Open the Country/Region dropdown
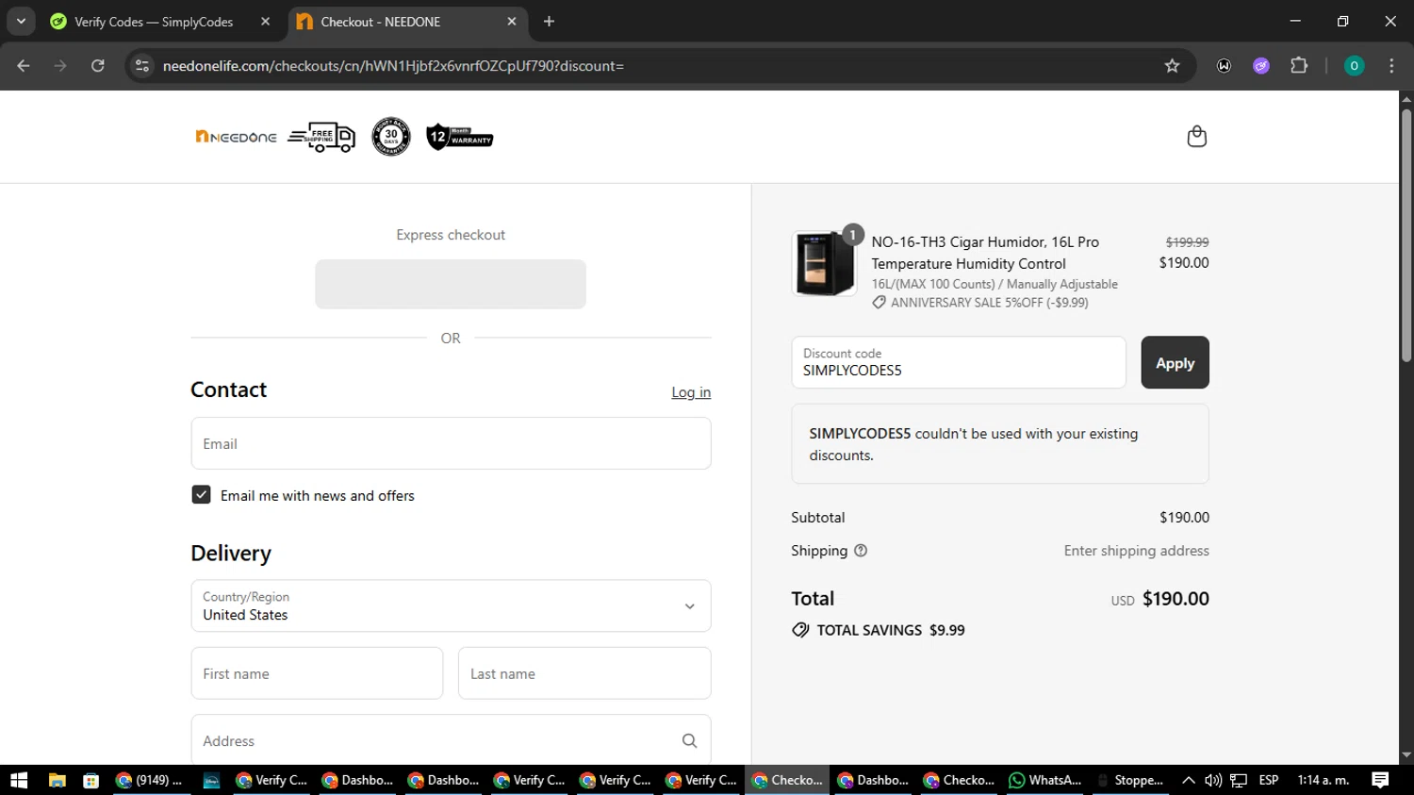 (451, 605)
